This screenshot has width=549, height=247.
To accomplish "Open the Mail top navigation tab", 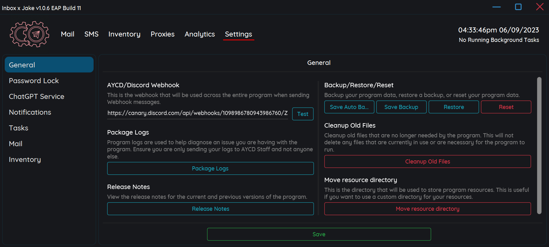I will (x=67, y=34).
